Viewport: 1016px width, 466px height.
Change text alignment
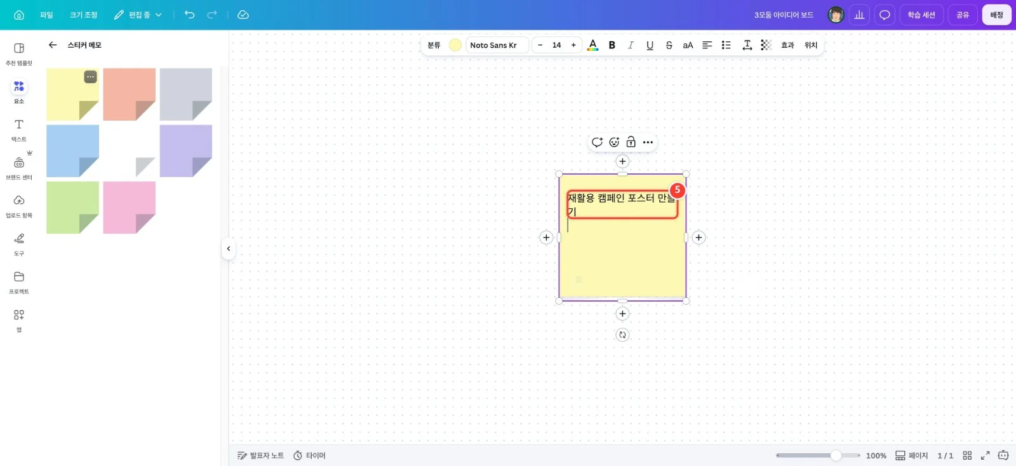(x=707, y=45)
